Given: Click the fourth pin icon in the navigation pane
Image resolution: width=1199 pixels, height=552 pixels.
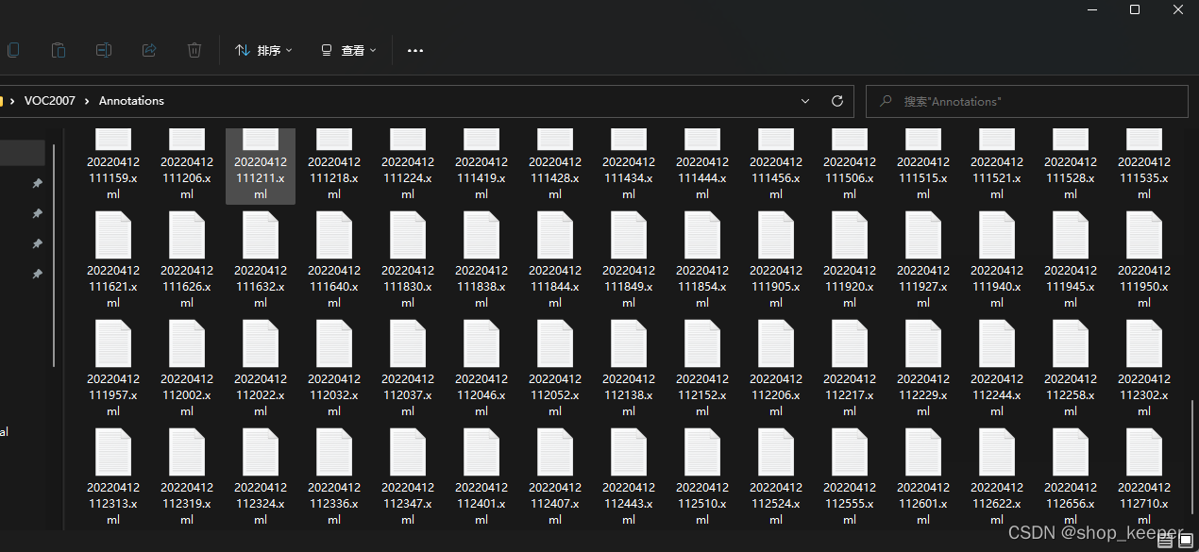Looking at the screenshot, I should click(x=37, y=274).
